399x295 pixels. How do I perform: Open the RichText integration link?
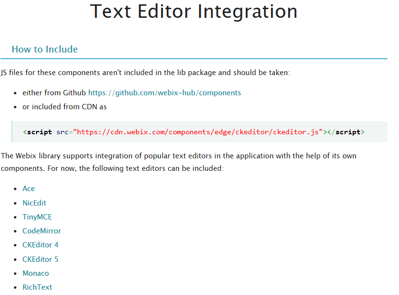tap(37, 287)
